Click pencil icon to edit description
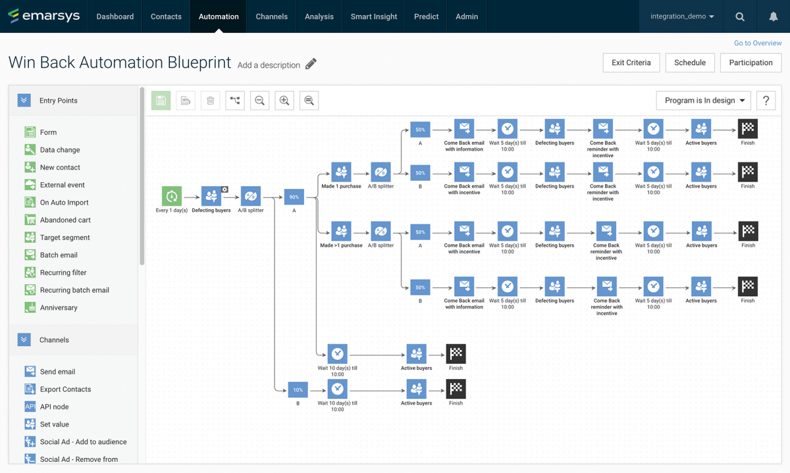790x473 pixels. tap(311, 64)
